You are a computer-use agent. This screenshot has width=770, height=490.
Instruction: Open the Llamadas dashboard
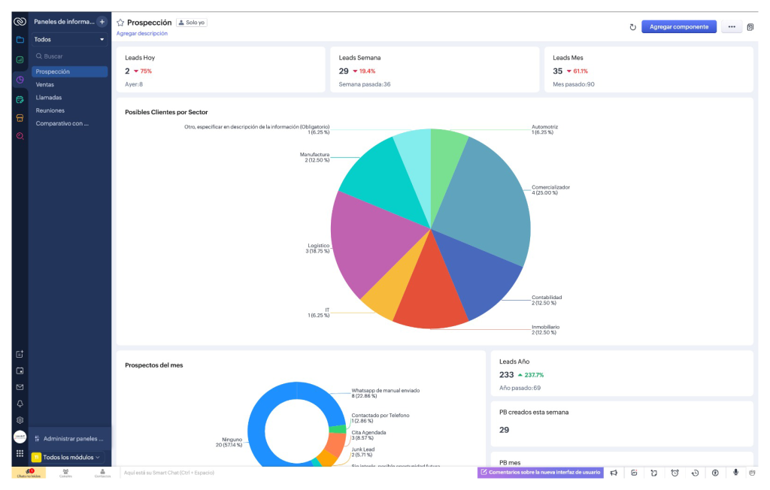(49, 98)
